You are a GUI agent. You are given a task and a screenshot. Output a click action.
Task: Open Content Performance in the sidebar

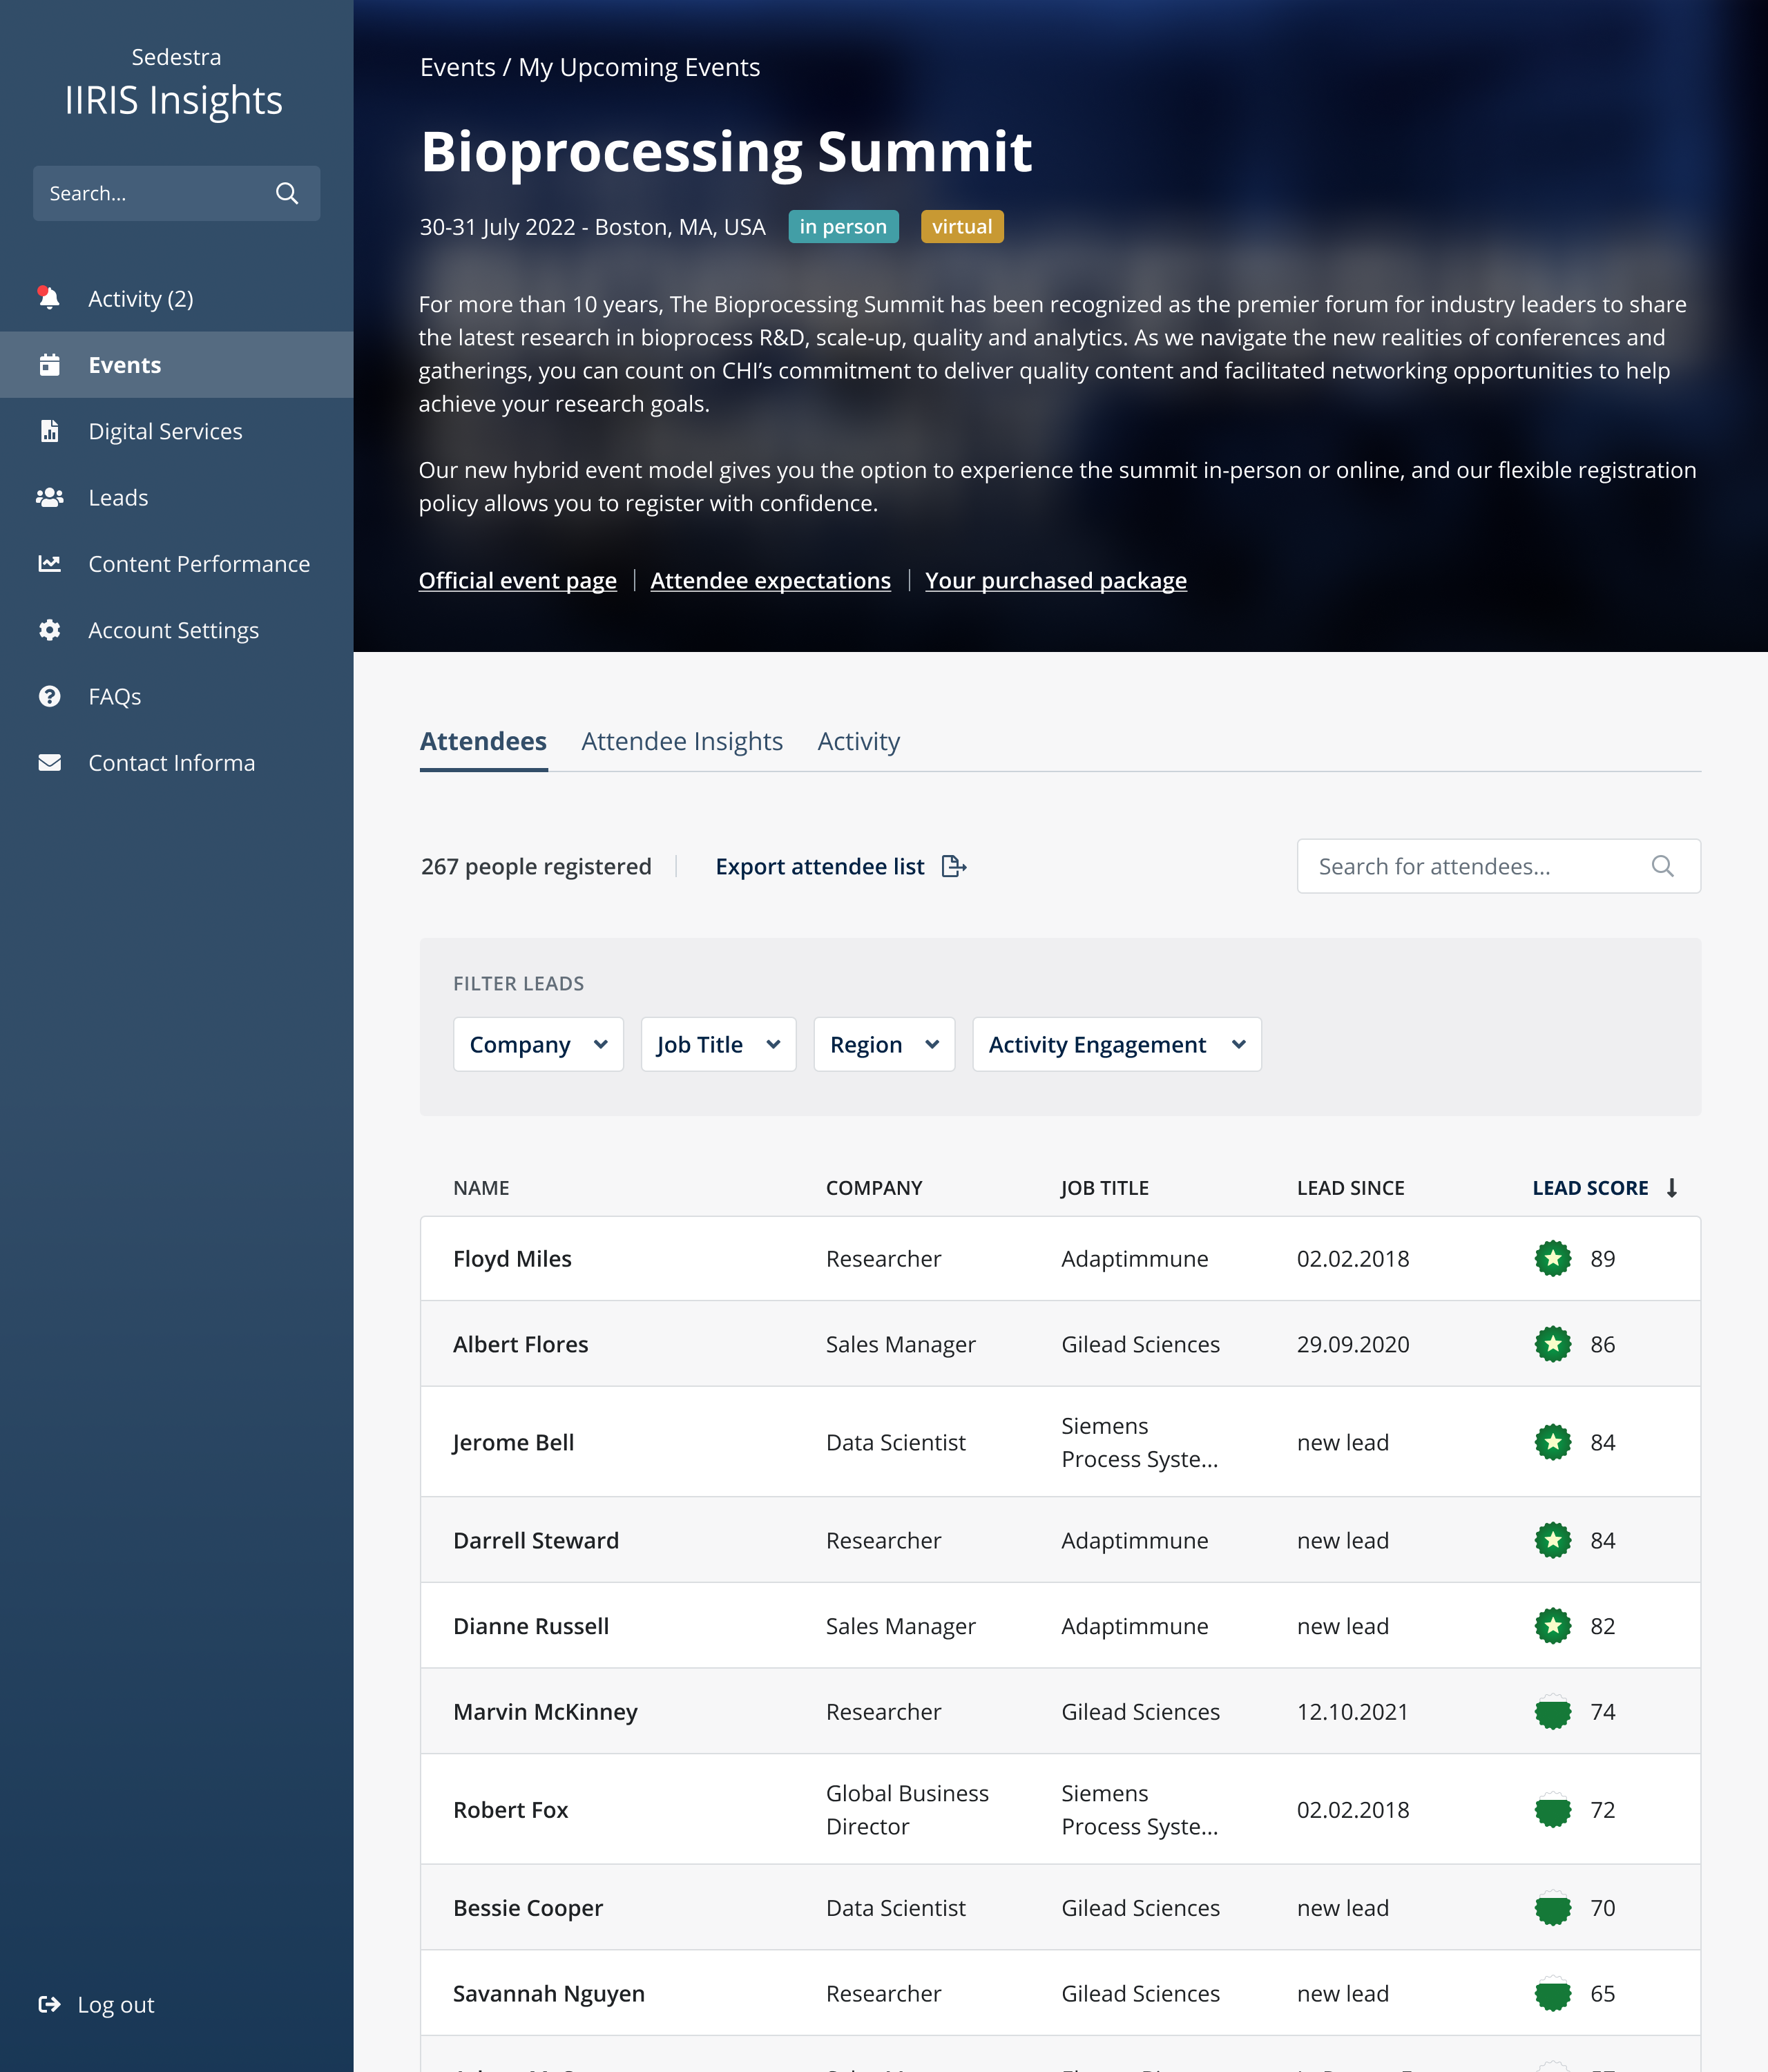(176, 564)
